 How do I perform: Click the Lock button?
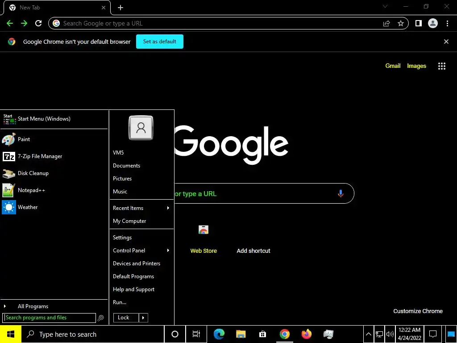coord(126,318)
